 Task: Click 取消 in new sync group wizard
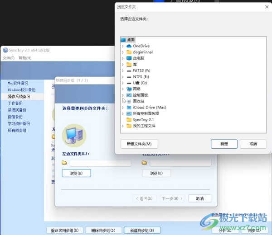(200, 198)
